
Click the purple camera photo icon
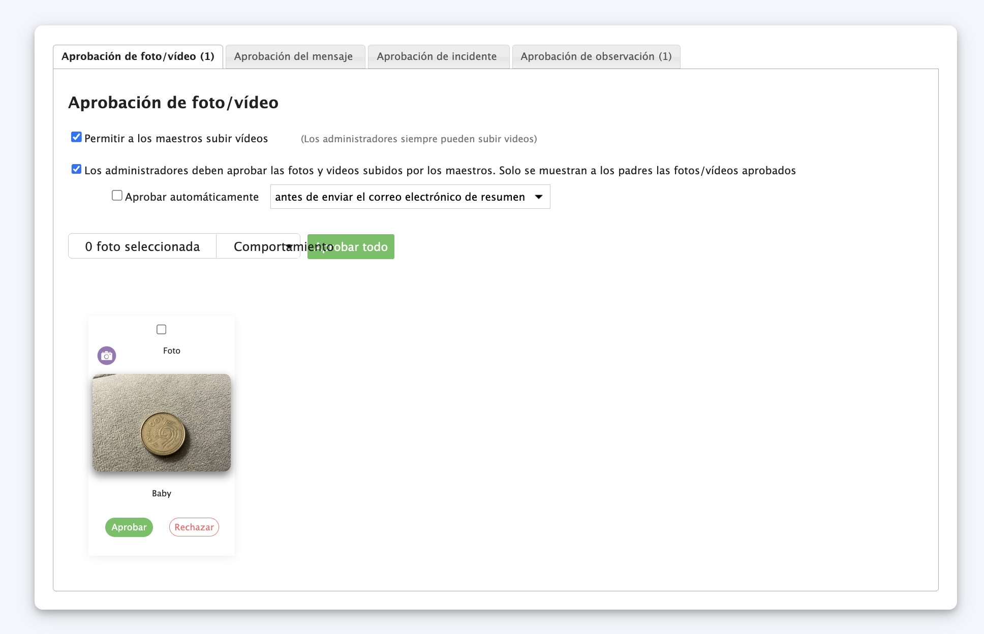(x=107, y=356)
